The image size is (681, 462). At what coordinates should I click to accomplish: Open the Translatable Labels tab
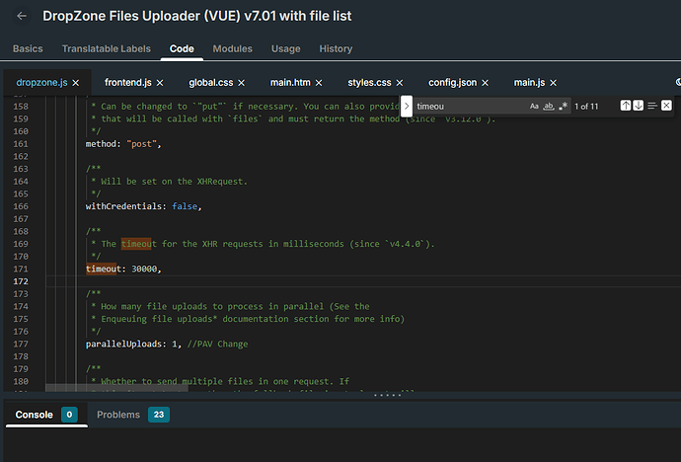pyautogui.click(x=106, y=48)
